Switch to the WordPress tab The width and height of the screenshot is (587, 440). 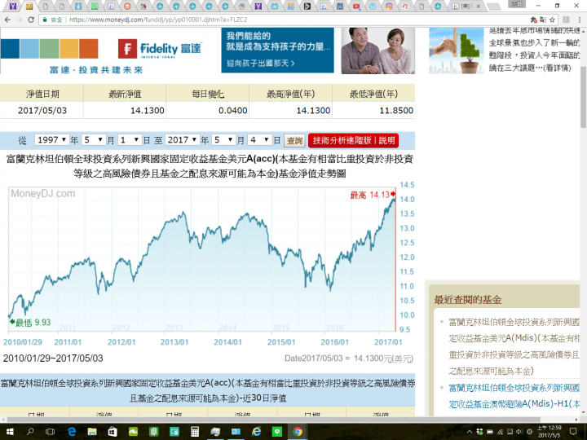coord(373,6)
